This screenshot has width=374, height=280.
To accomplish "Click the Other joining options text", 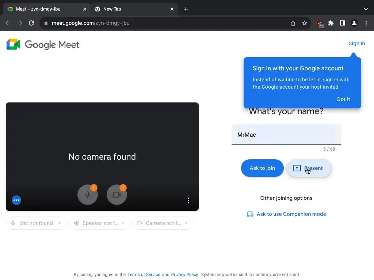I will (x=286, y=198).
